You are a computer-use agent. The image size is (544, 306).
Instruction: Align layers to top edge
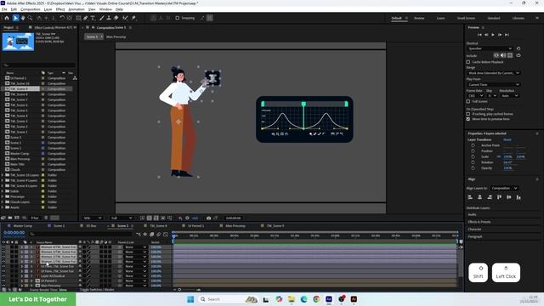pyautogui.click(x=499, y=197)
